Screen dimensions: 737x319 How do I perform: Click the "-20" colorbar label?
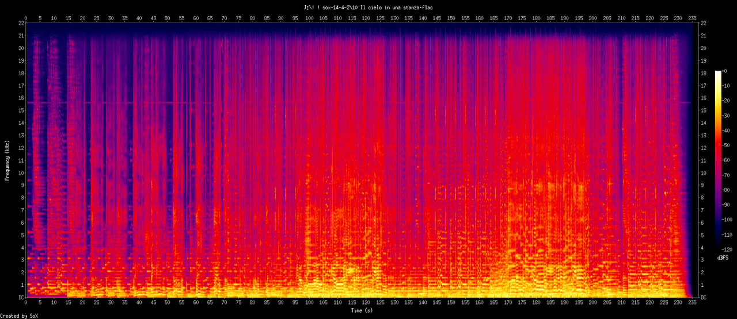click(727, 101)
